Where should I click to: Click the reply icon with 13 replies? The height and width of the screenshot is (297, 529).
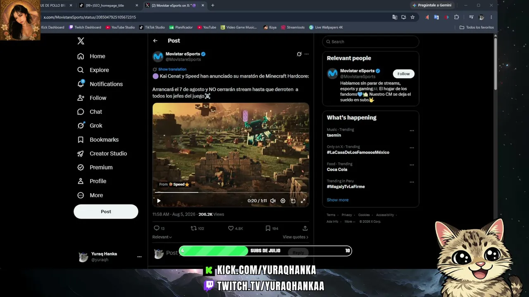[157, 228]
